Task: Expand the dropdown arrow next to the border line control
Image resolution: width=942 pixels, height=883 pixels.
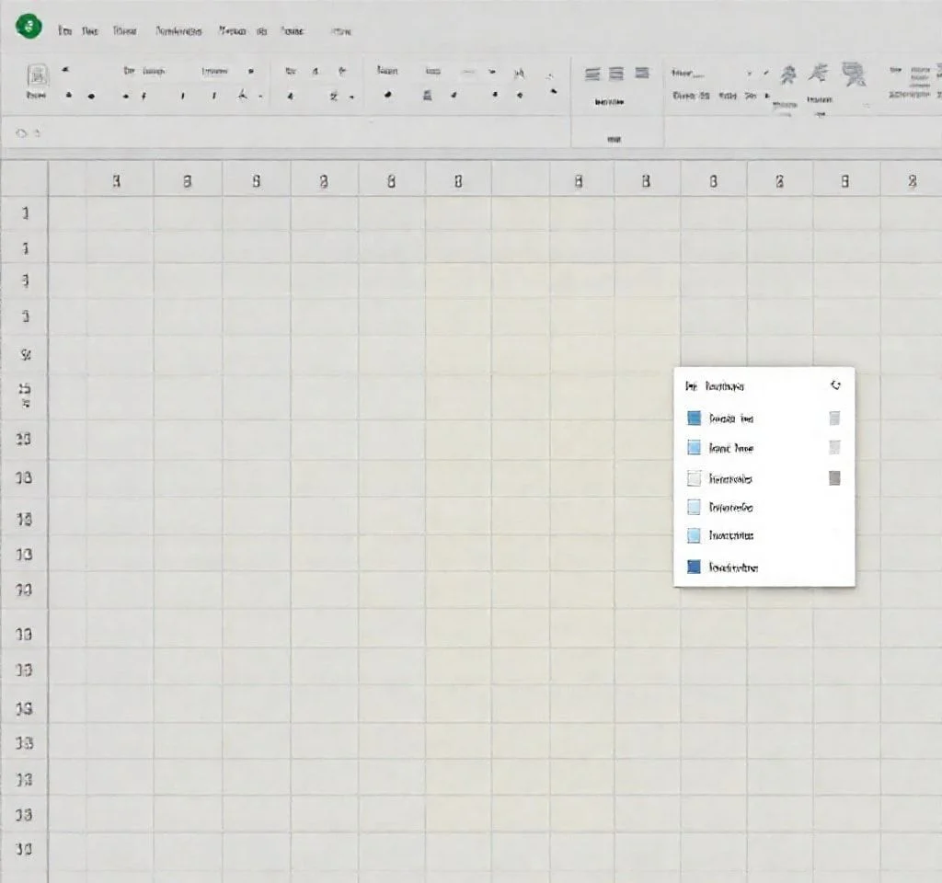Action: click(x=492, y=72)
